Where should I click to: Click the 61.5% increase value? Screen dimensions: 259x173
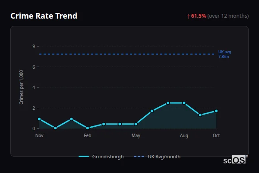tap(199, 16)
